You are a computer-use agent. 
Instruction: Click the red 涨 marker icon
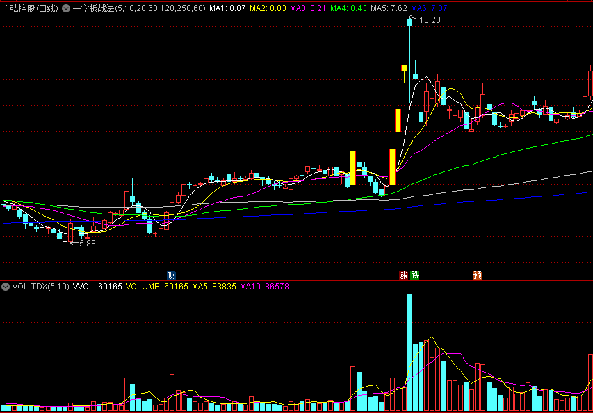pos(403,275)
